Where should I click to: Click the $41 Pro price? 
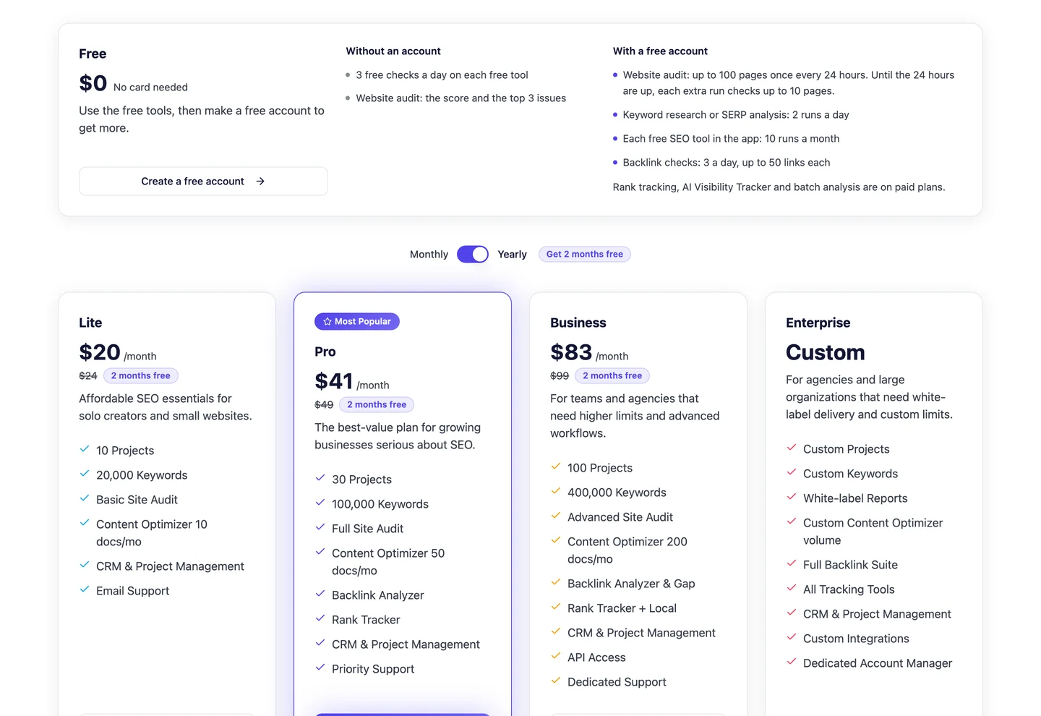pyautogui.click(x=334, y=381)
